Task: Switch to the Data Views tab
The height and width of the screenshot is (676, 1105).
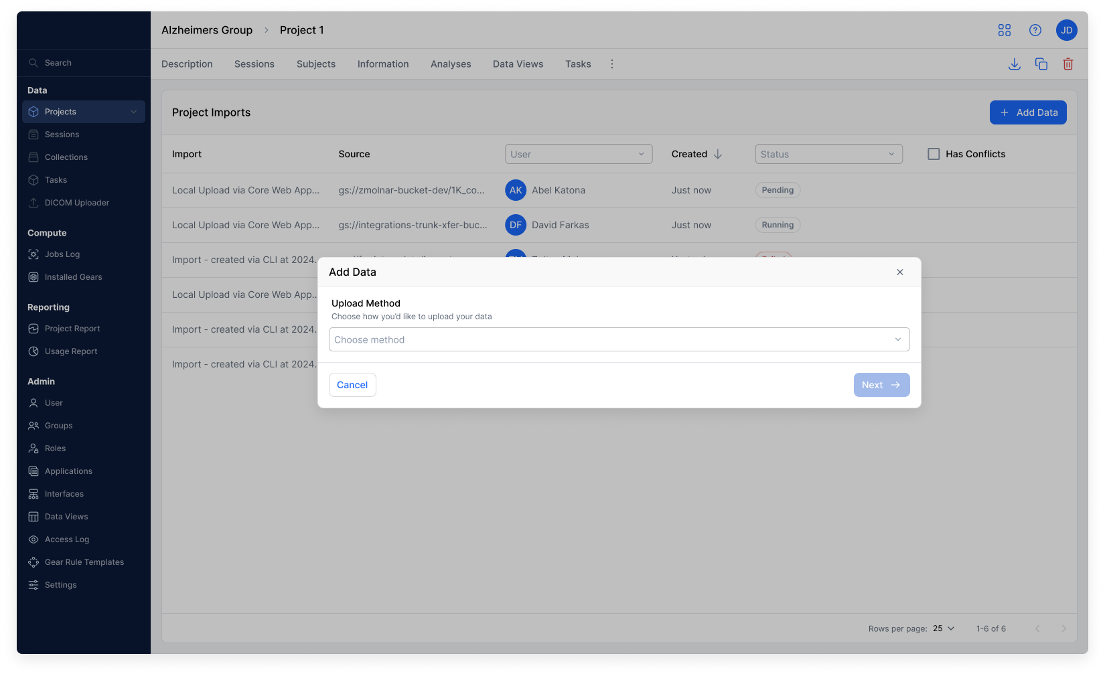Action: [518, 64]
